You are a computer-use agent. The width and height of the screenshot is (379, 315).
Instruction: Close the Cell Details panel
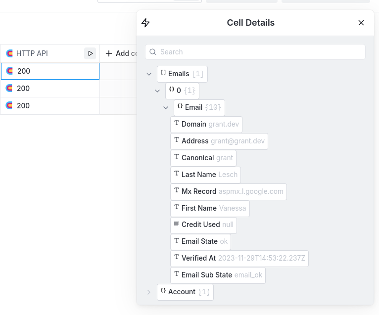click(361, 23)
